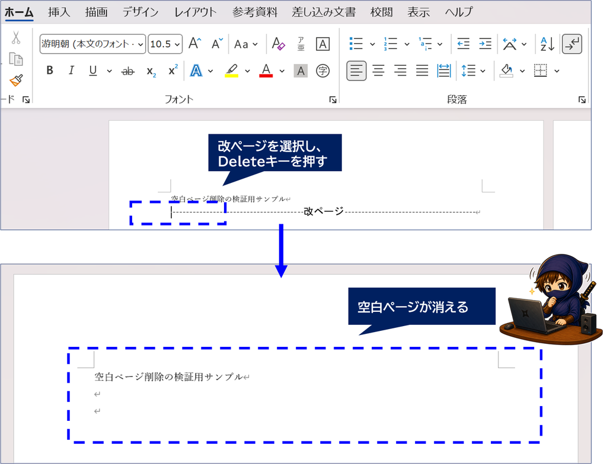
Task: Start a bulleted list
Action: [356, 44]
